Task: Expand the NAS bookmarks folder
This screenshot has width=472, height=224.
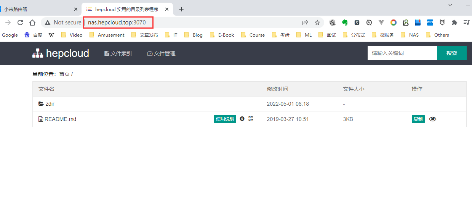Action: coord(410,35)
